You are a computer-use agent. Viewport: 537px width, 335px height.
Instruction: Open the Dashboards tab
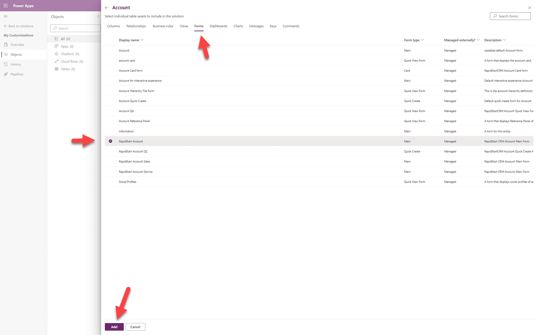tap(218, 26)
